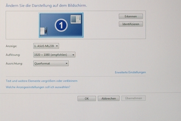Click the 'Auflösung:' label
181x121 pixels.
click(x=13, y=55)
